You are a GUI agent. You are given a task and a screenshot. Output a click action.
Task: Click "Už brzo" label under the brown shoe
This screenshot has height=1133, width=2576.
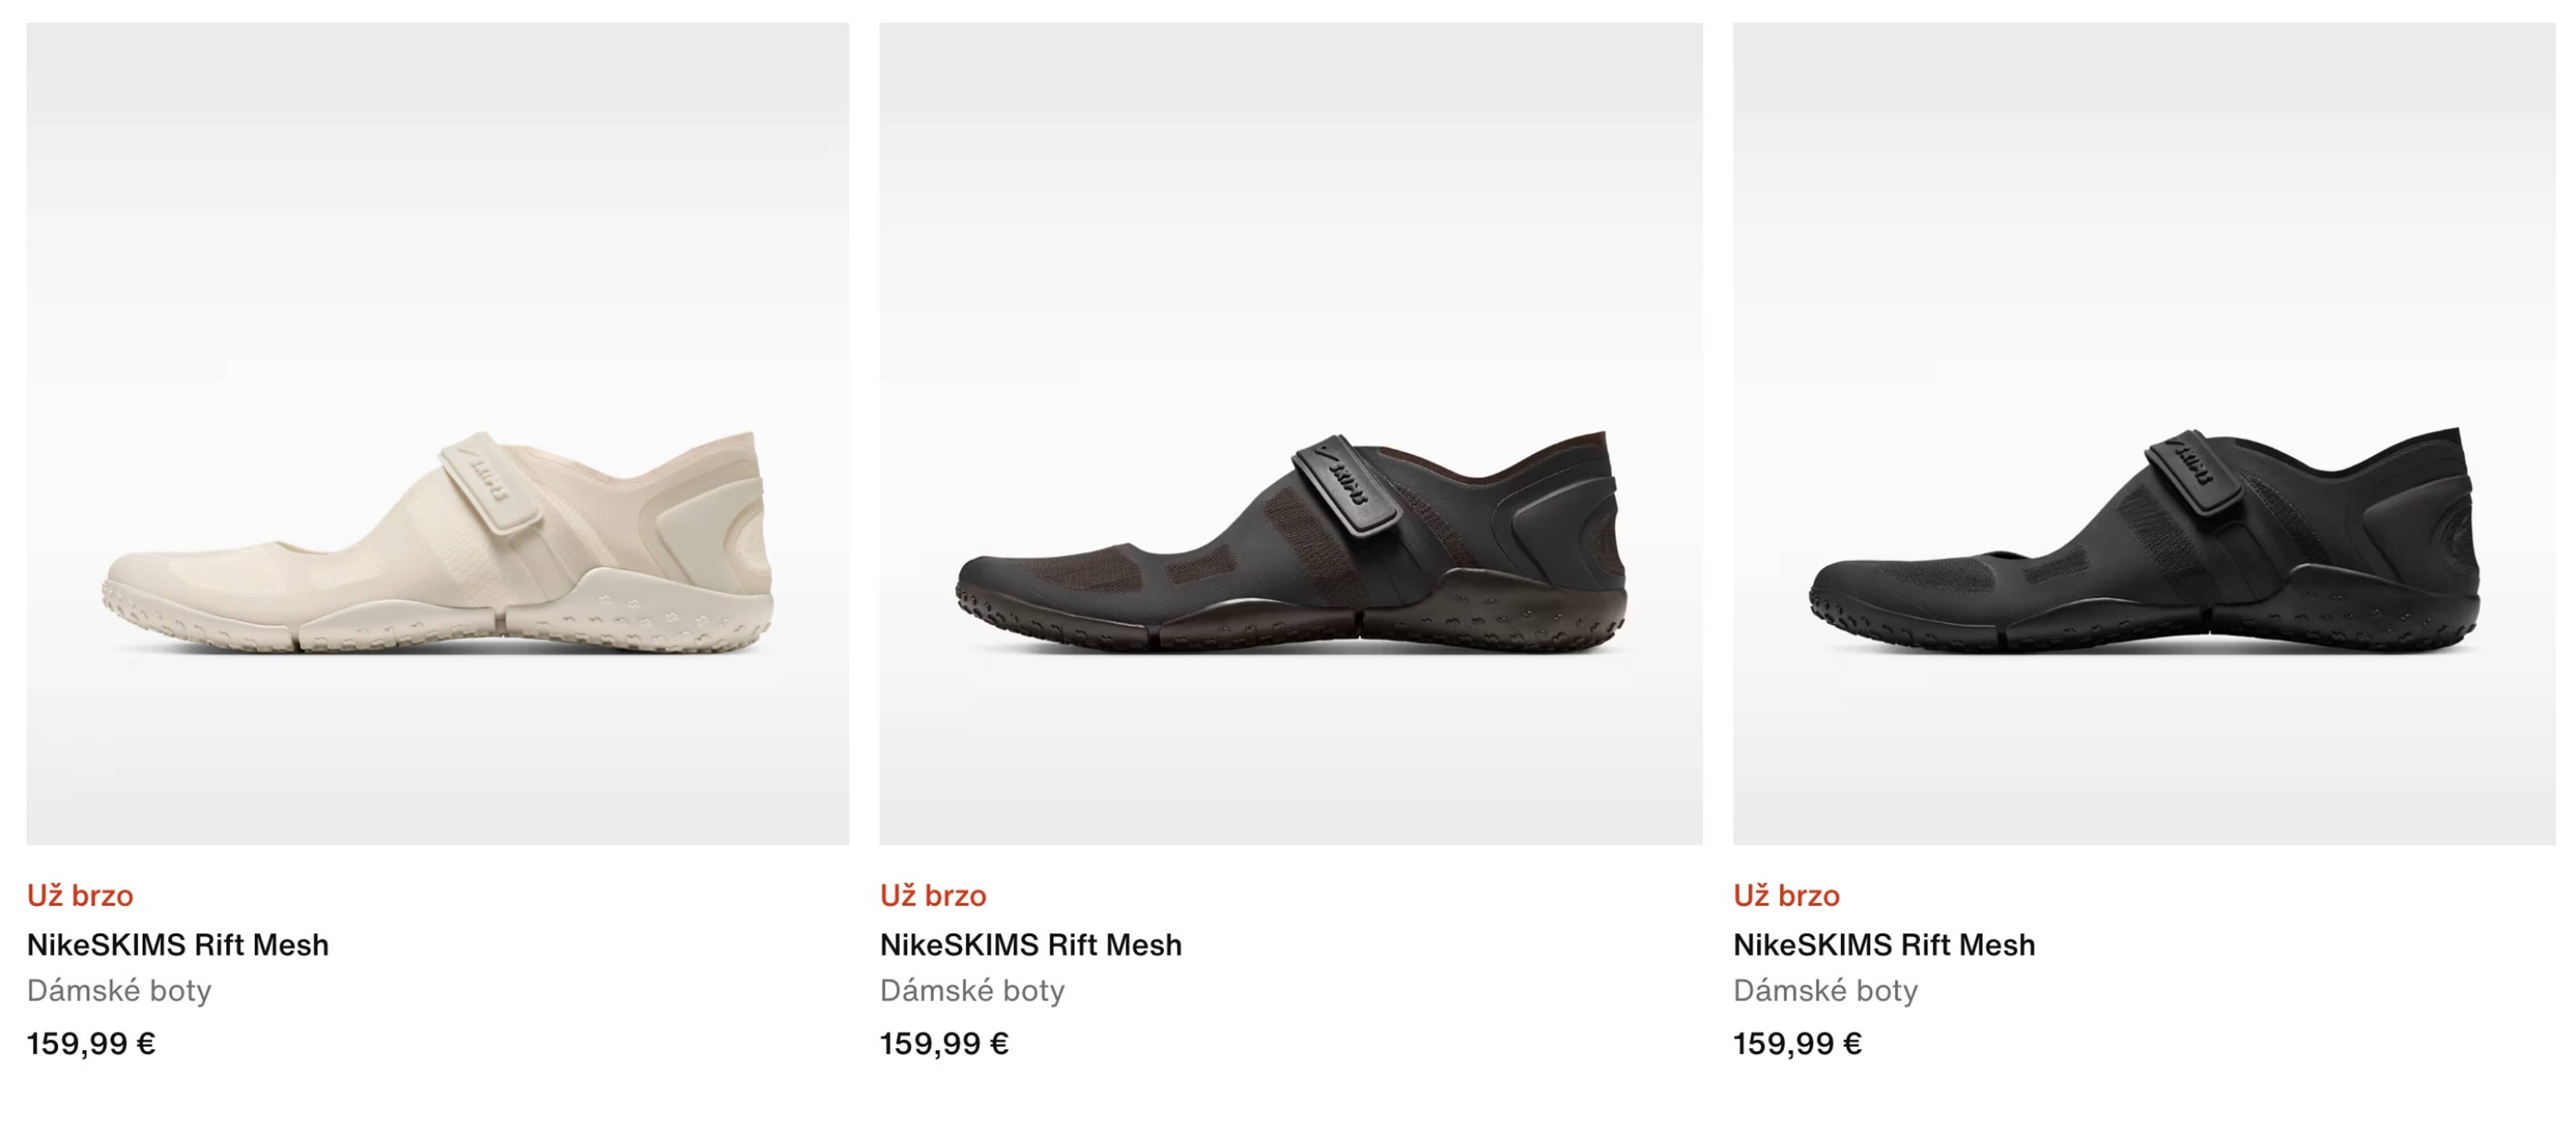(x=933, y=895)
